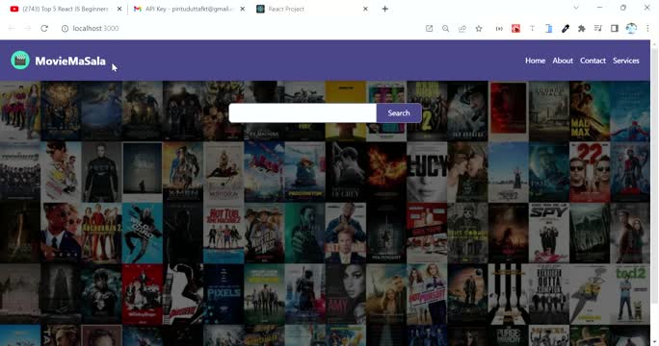Viewport: 659px width, 346px height.
Task: Go back to the previous page
Action: (12, 28)
